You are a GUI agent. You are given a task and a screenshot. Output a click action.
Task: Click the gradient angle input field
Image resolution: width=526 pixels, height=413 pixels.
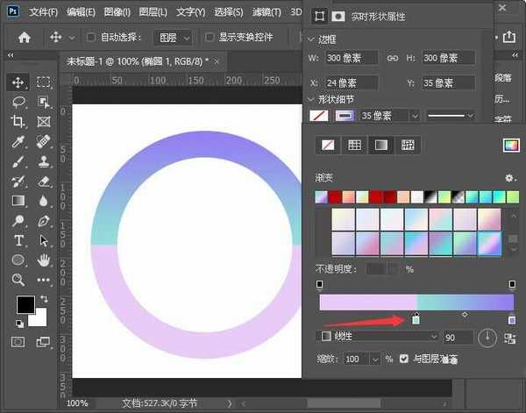[x=458, y=337]
